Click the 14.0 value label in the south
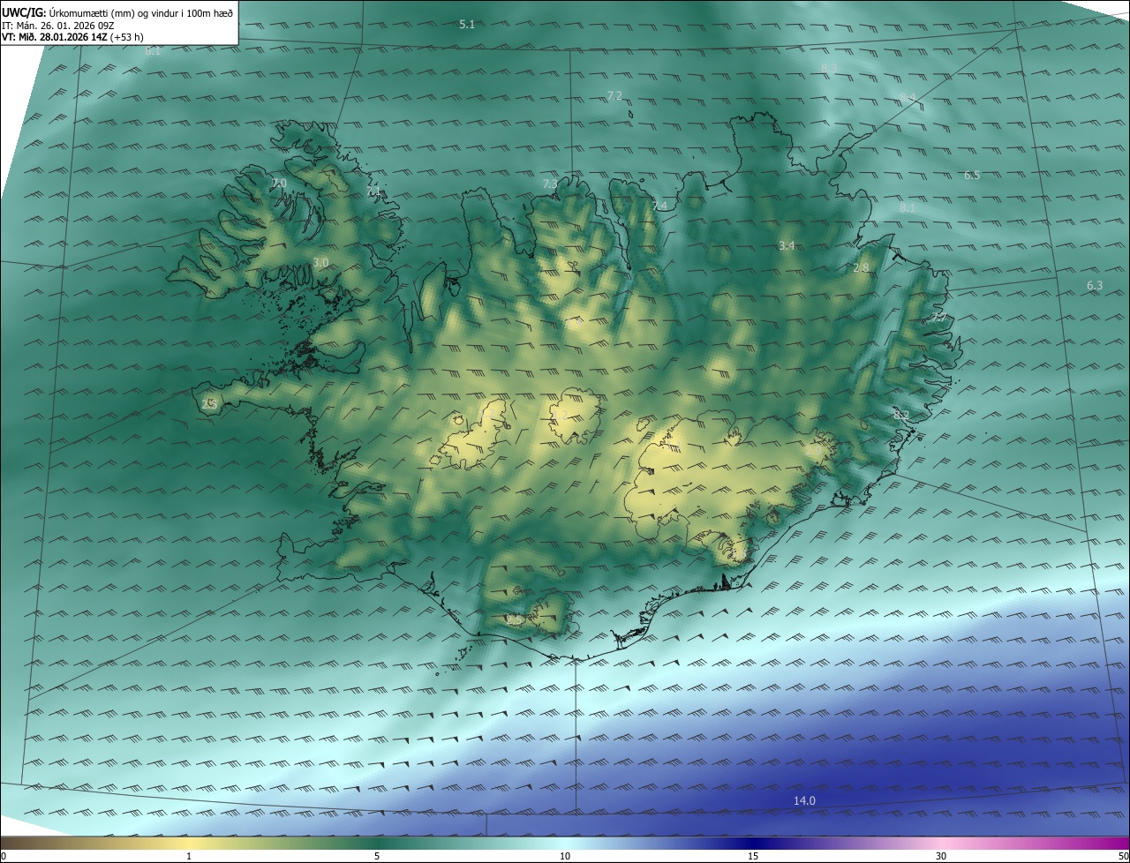The height and width of the screenshot is (863, 1130). [804, 801]
